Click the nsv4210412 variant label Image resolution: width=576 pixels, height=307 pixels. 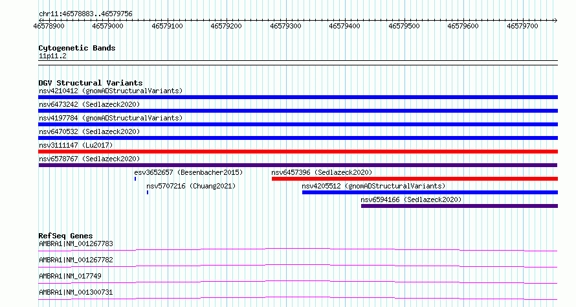111,91
